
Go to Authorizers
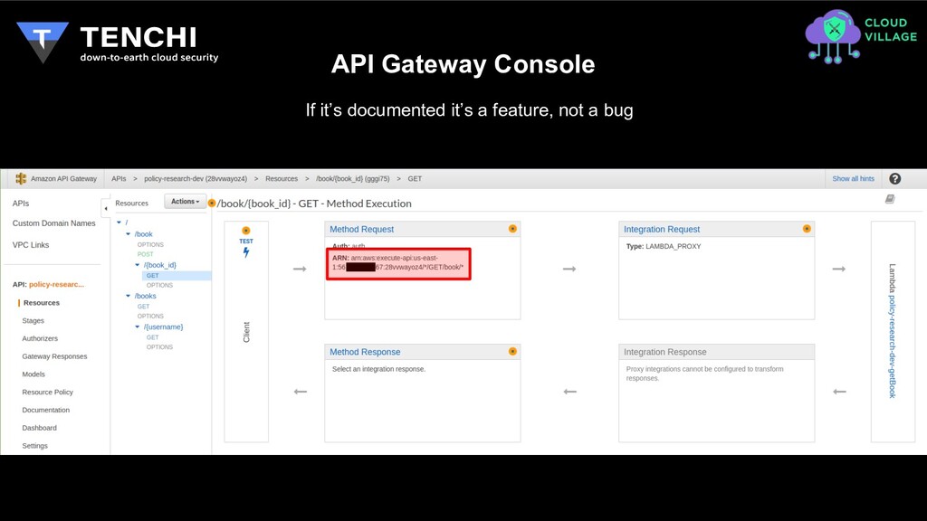click(x=40, y=338)
